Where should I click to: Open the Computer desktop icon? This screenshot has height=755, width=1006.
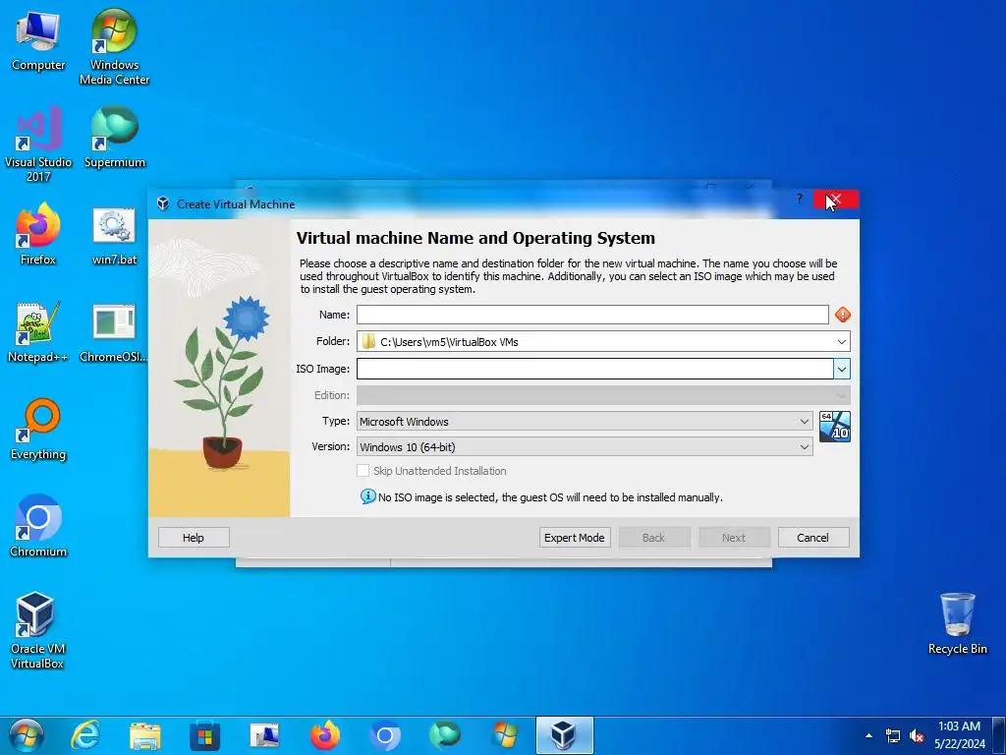38,39
